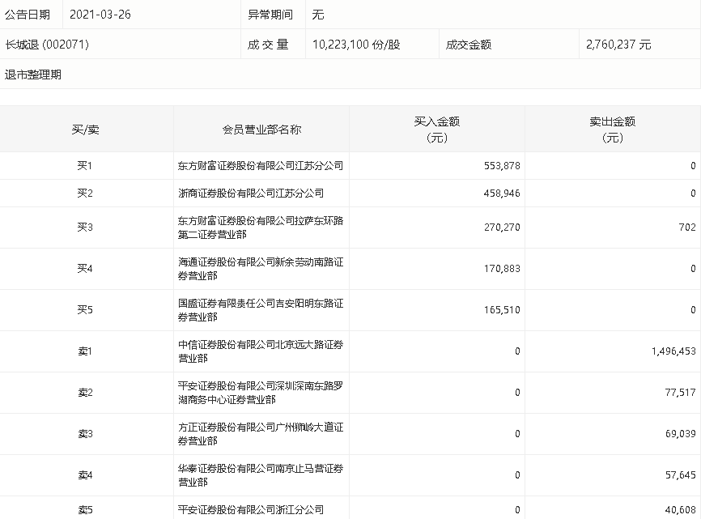
Task: Click the 买入金额 (元) column header
Action: coord(437,130)
